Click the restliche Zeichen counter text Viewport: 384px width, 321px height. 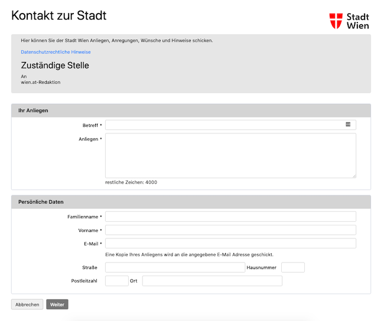pyautogui.click(x=131, y=182)
